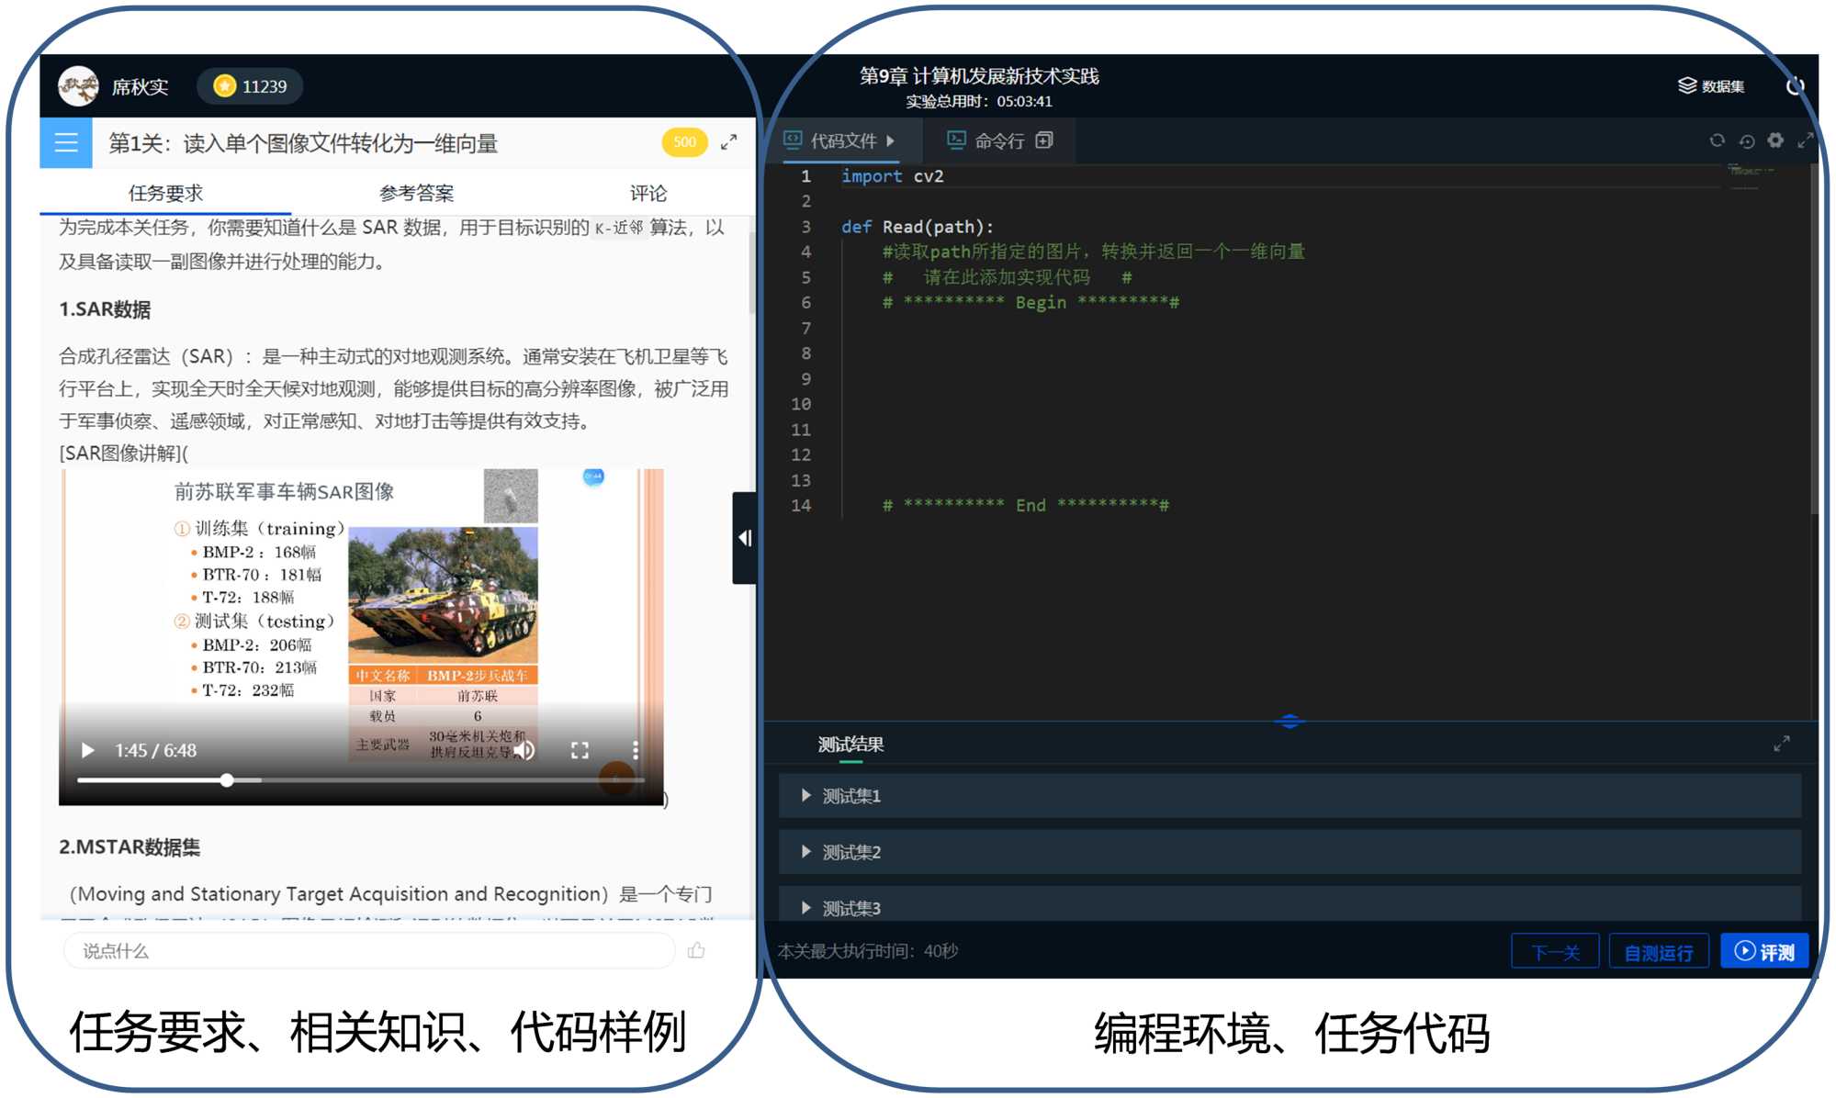The image size is (1836, 1098).
Task: Open the hamburger menu beside task title
Action: coord(65,142)
